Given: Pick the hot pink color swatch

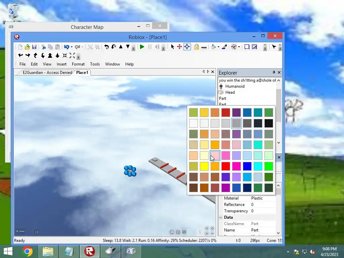Looking at the screenshot, I should pos(236,166).
